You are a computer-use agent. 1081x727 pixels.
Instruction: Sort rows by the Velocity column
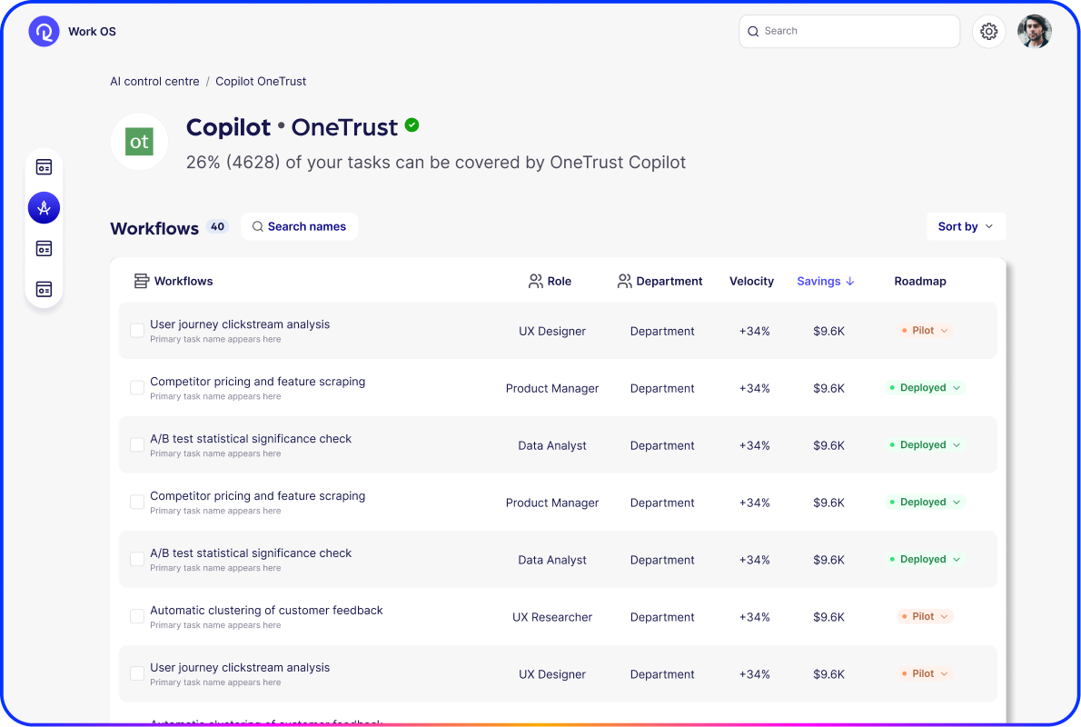tap(751, 281)
